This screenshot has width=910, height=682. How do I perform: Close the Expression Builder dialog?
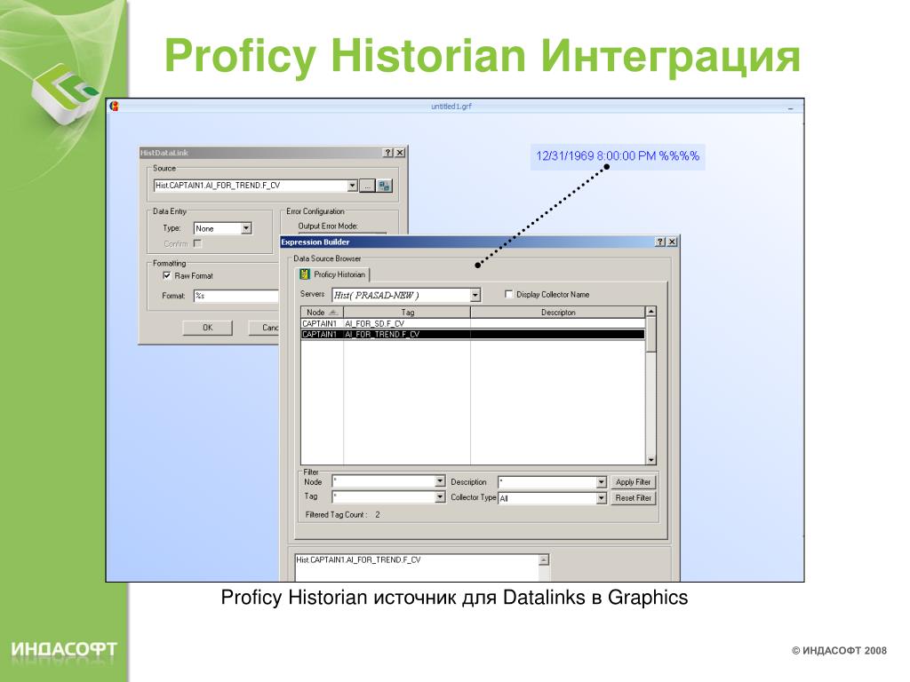point(672,242)
